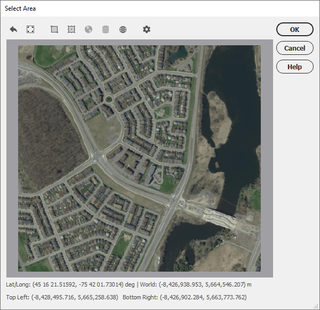
Task: Click the undo back arrow icon
Action: [x=13, y=29]
